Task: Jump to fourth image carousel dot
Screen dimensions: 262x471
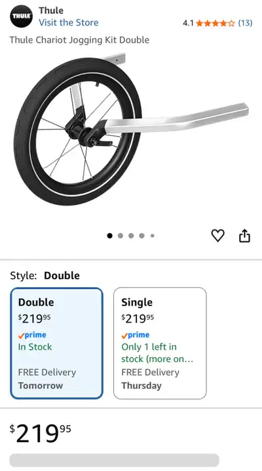Action: (141, 236)
